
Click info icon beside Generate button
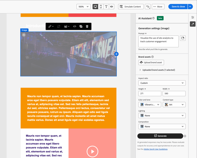pos(185,136)
